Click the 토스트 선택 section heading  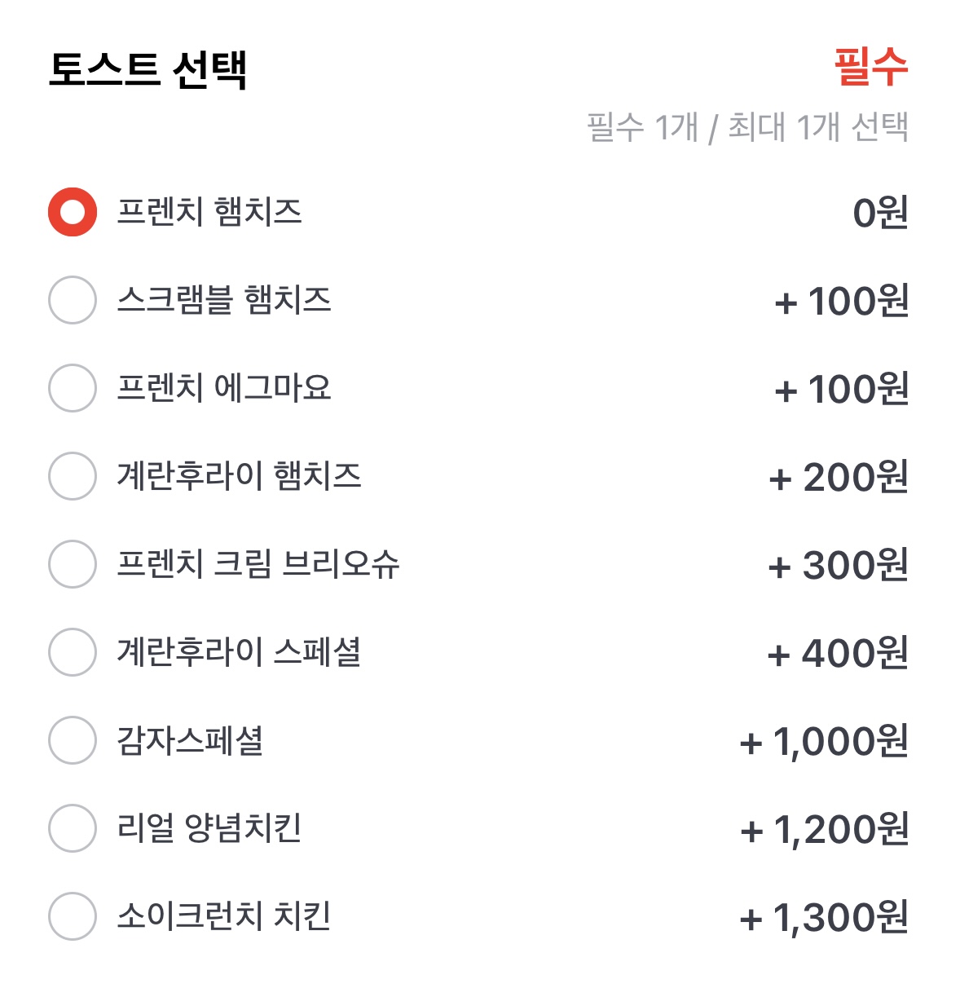click(x=148, y=69)
